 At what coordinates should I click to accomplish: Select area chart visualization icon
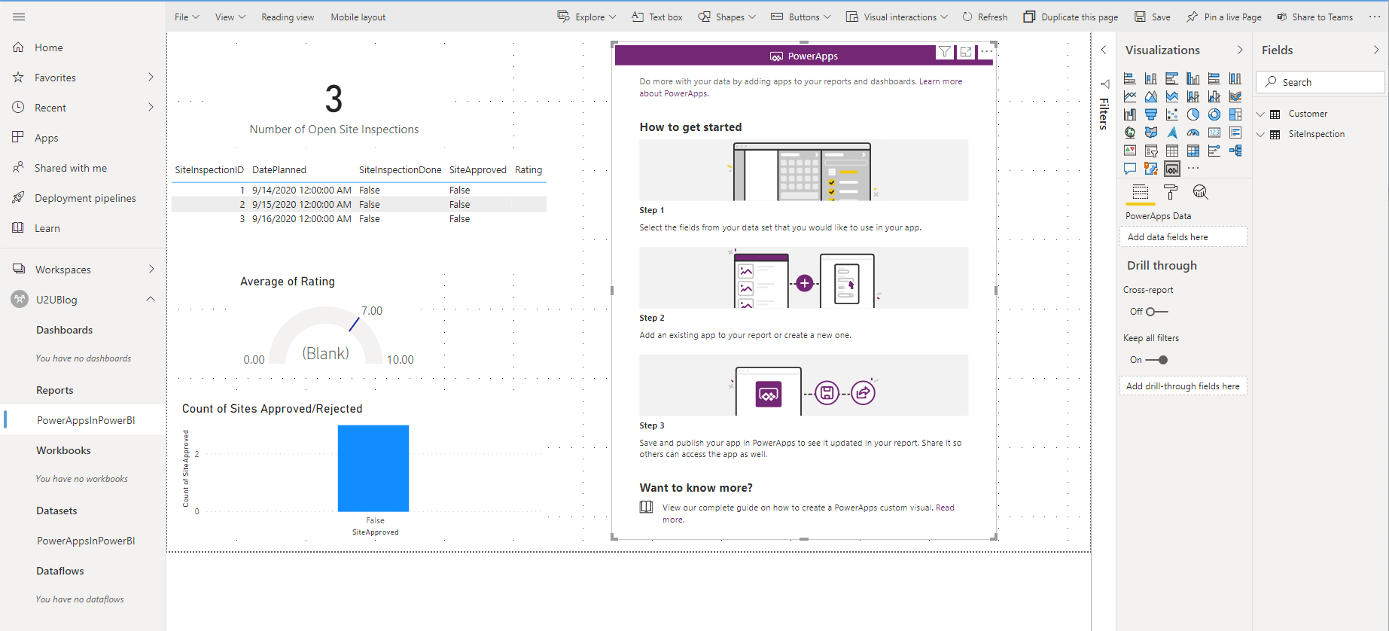pyautogui.click(x=1151, y=96)
